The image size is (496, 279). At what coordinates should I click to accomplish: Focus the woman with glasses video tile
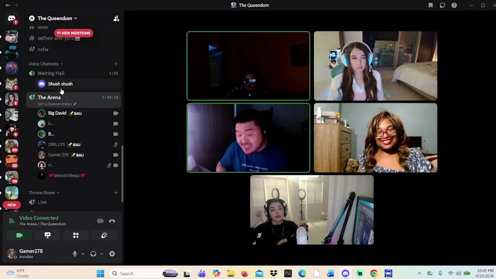[x=375, y=138]
